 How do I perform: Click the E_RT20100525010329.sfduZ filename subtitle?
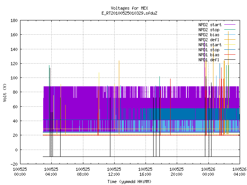coord(129,13)
